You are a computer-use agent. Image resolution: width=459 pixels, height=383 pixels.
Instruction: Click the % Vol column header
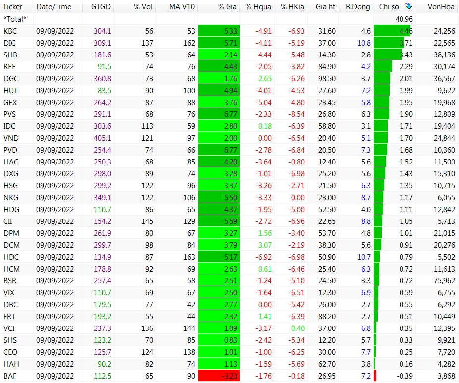(x=143, y=7)
